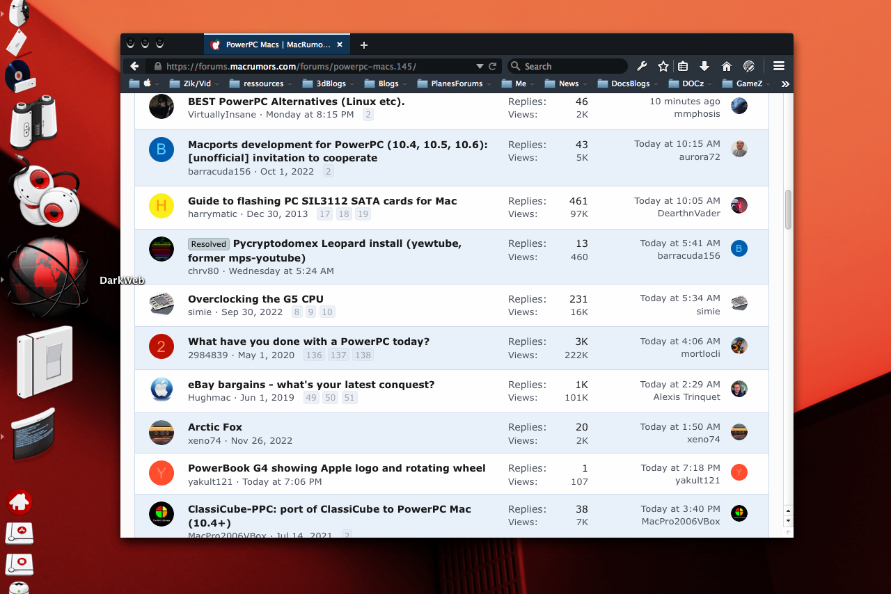Open What have you done with PowerPC thread
This screenshot has height=594, width=891.
pos(308,342)
